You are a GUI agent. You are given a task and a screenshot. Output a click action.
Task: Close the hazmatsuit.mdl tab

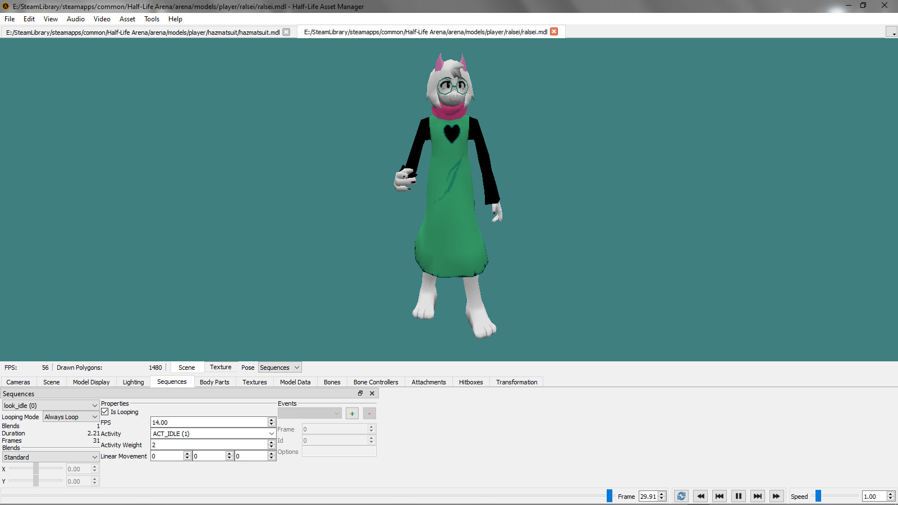(286, 32)
